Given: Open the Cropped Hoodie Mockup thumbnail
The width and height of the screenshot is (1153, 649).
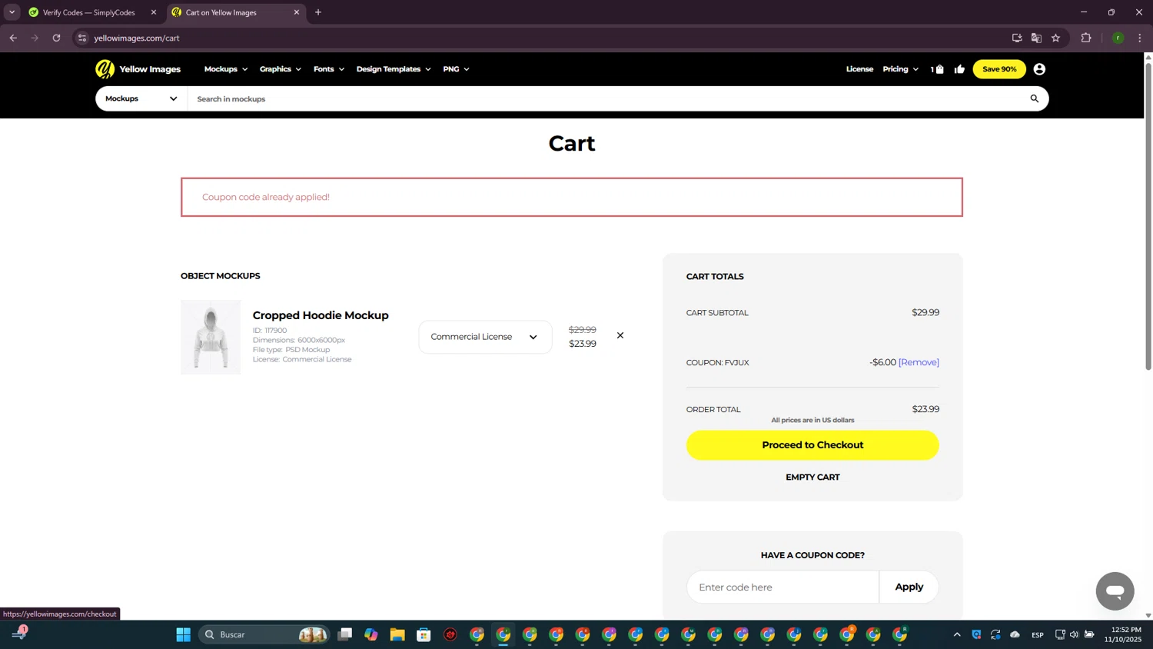Looking at the screenshot, I should [211, 337].
